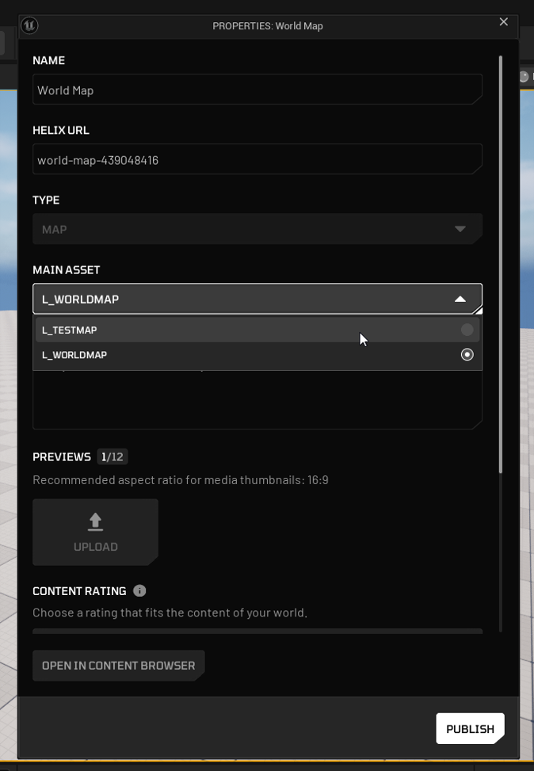534x771 pixels.
Task: Click the description text area
Action: (257, 399)
